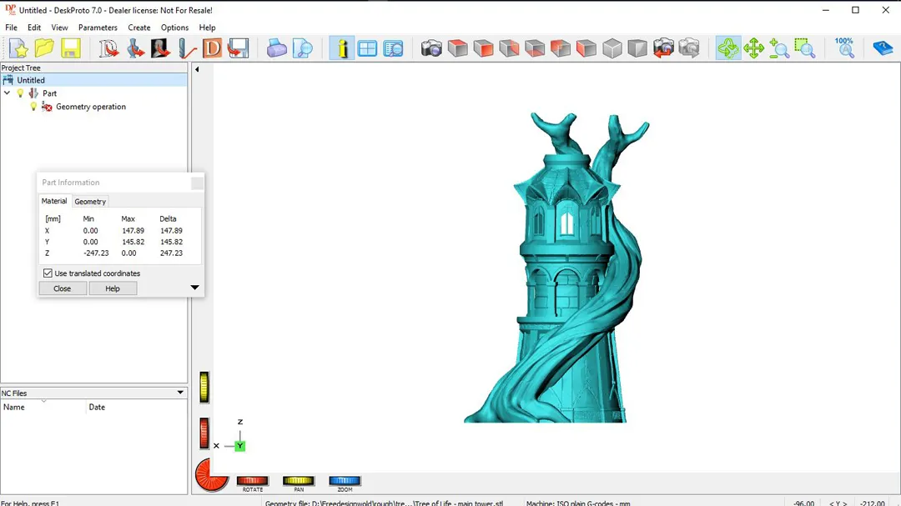Open help with the blue book icon
The image size is (901, 506).
[x=882, y=48]
